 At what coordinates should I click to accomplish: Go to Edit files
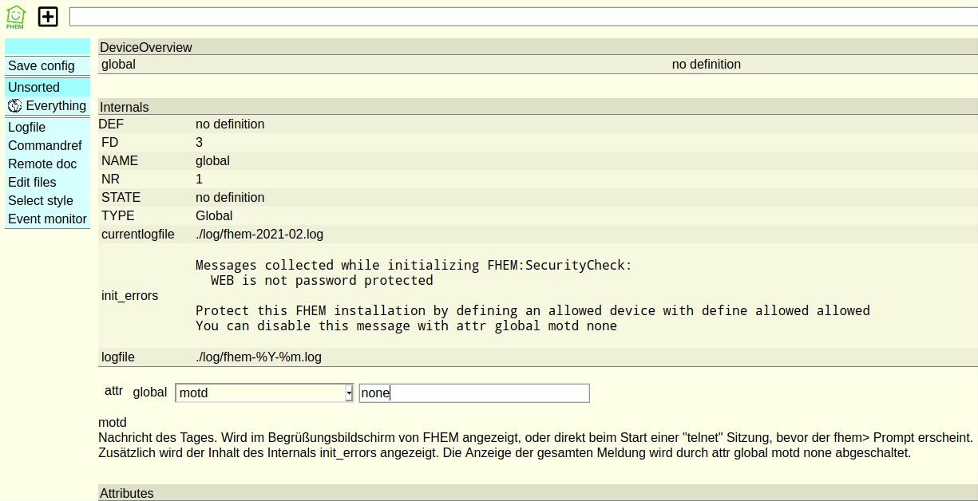(32, 183)
